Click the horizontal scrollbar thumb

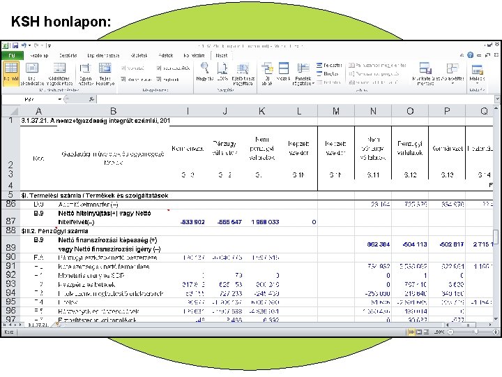468,325
